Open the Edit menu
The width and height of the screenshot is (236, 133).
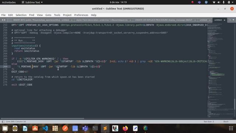pos(10,15)
